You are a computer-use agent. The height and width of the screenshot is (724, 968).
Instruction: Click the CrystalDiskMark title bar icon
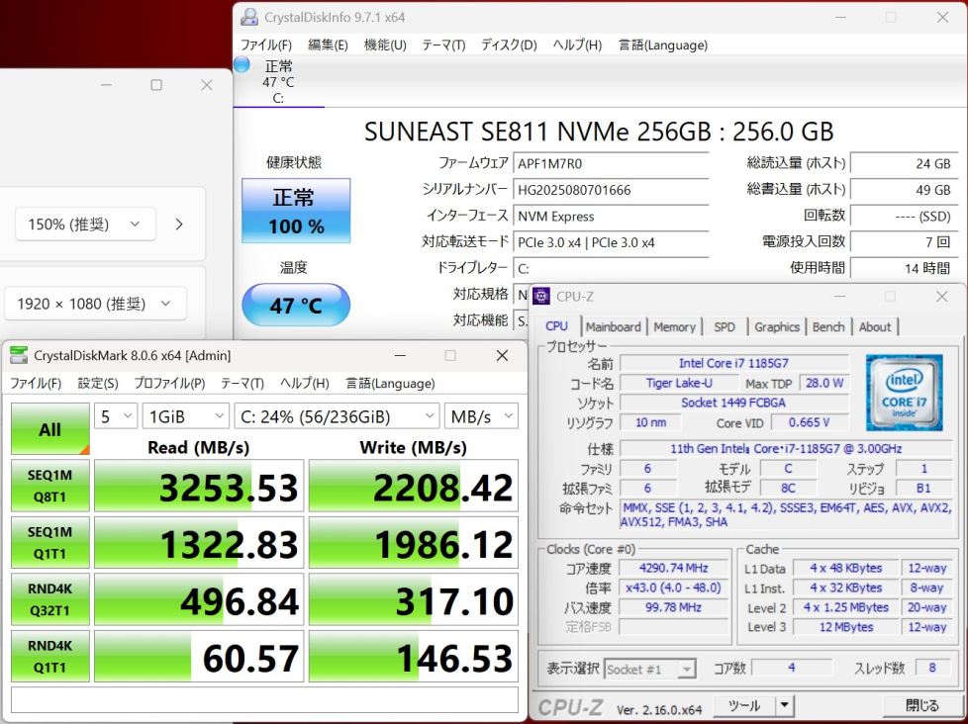(18, 355)
